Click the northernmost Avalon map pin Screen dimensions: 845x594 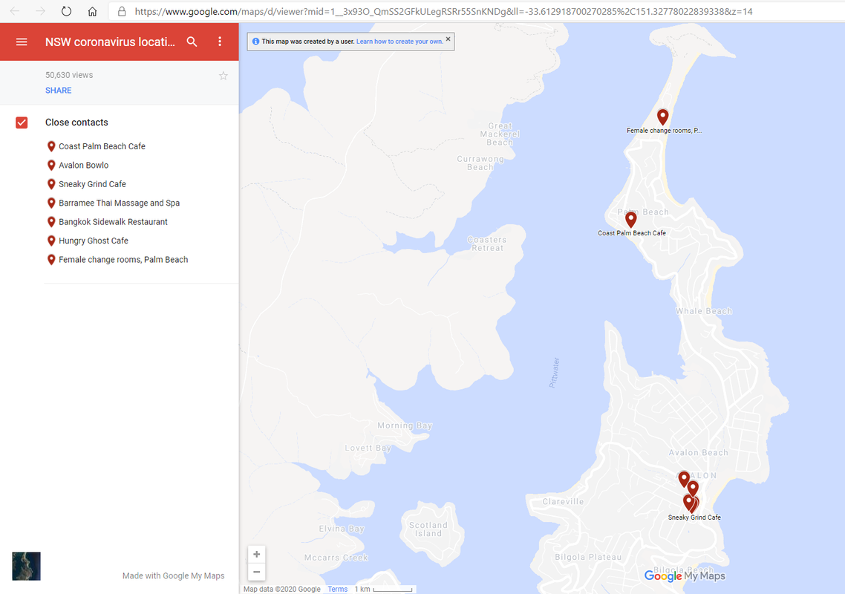(x=684, y=478)
